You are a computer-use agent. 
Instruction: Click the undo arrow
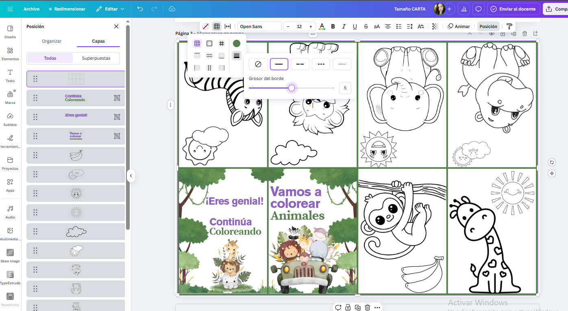tap(140, 9)
